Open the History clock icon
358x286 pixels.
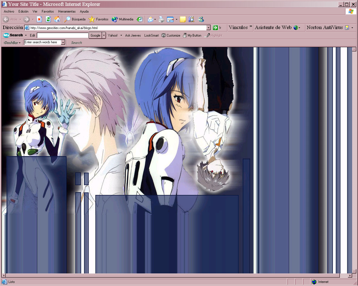click(140, 19)
